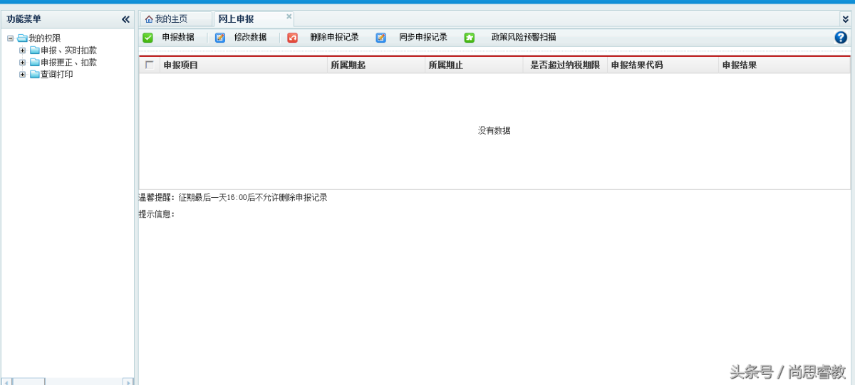Close the 网上申报 tab
This screenshot has width=855, height=385.
[289, 16]
